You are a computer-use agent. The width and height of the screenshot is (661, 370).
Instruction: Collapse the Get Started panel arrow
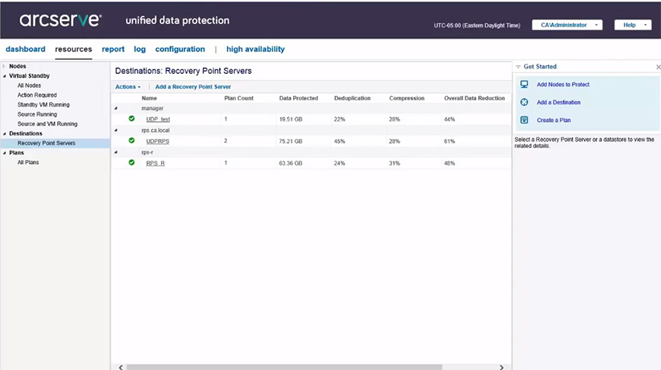click(518, 67)
